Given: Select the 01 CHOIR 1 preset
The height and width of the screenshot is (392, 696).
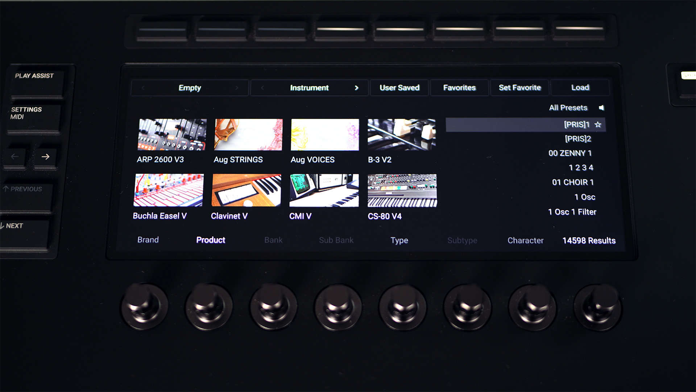Looking at the screenshot, I should pos(573,182).
